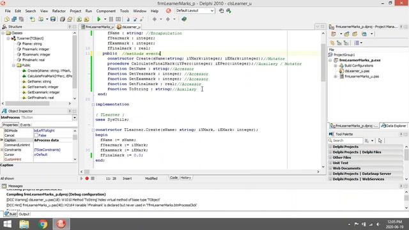Click the green book help contents icon
Viewport: 409px width, 230px height.
click(x=184, y=19)
